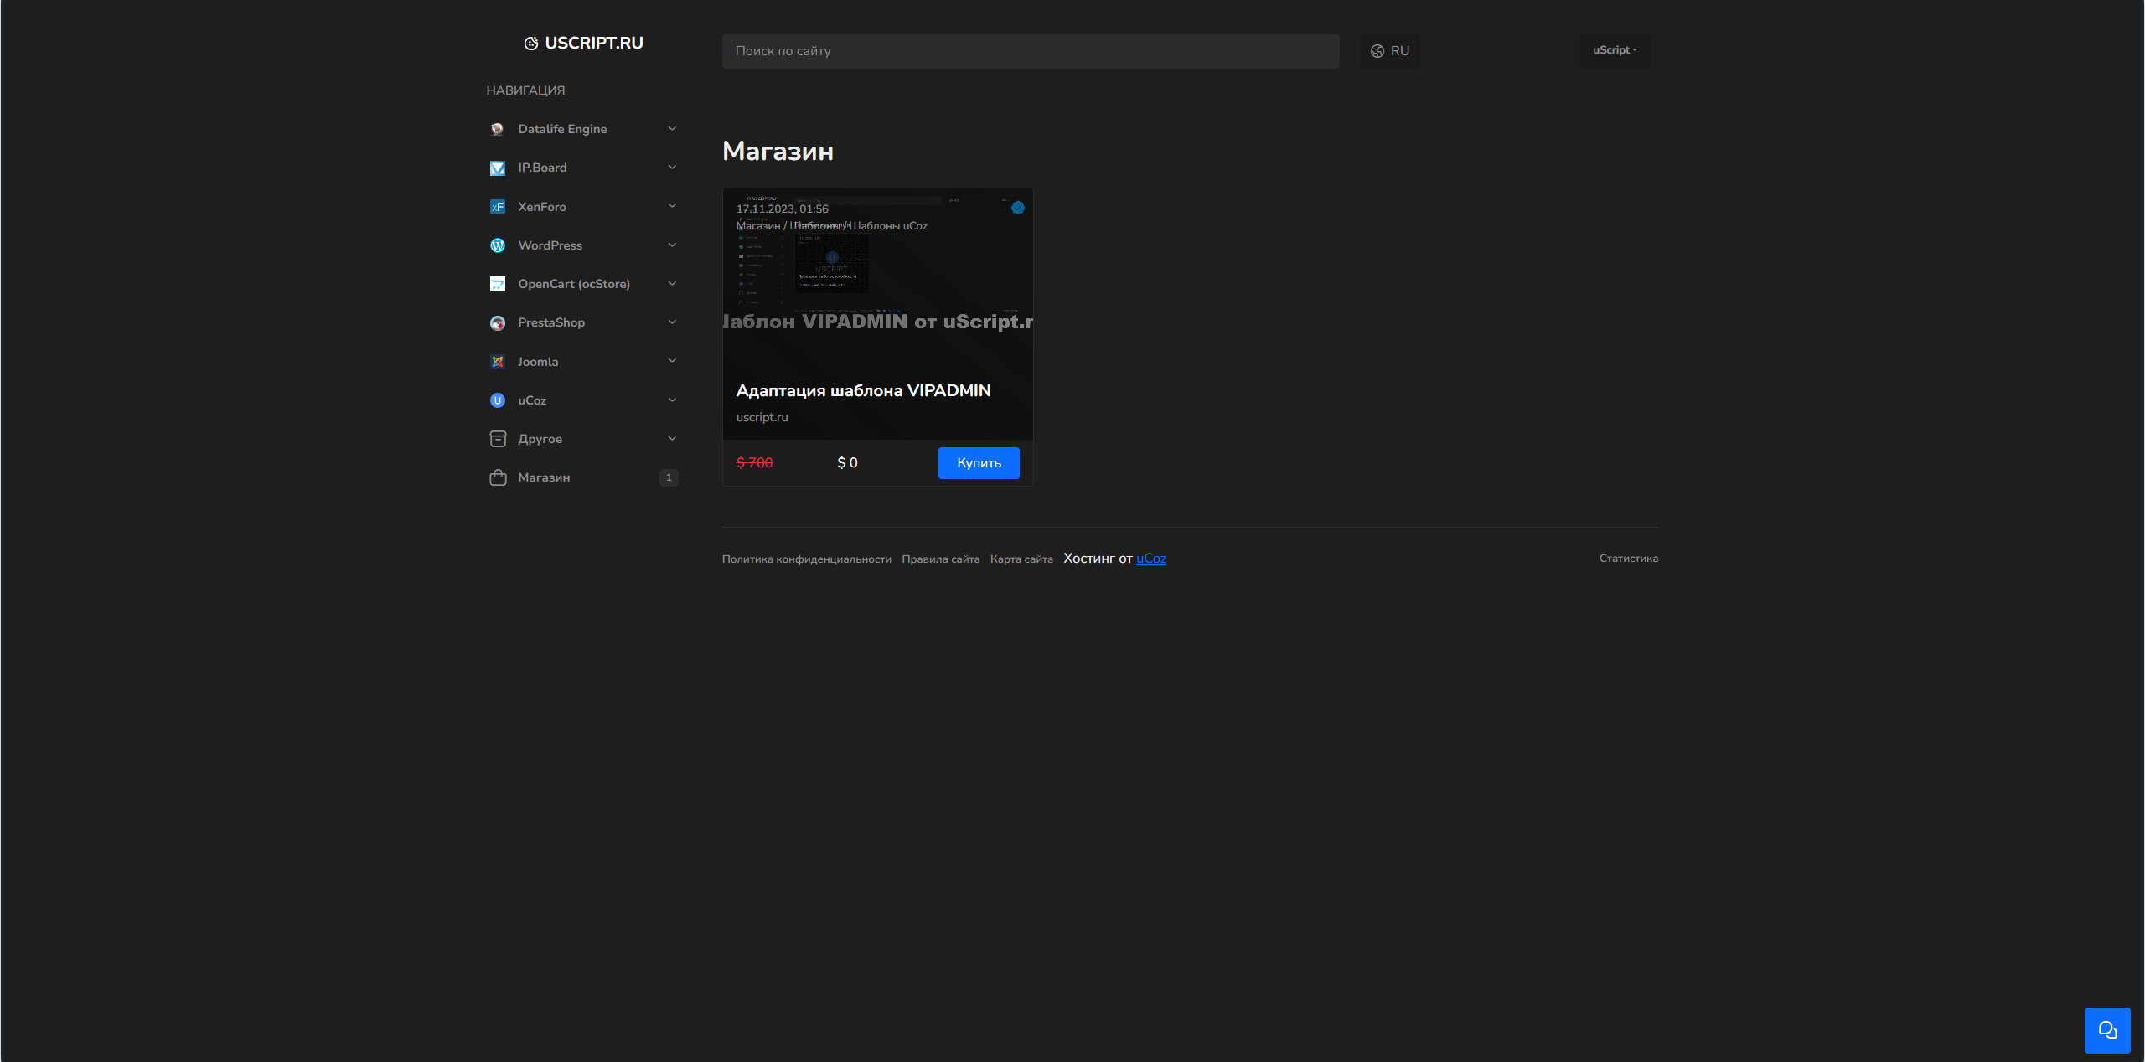Click the OpenCart cart icon
The width and height of the screenshot is (2145, 1062).
coord(498,284)
